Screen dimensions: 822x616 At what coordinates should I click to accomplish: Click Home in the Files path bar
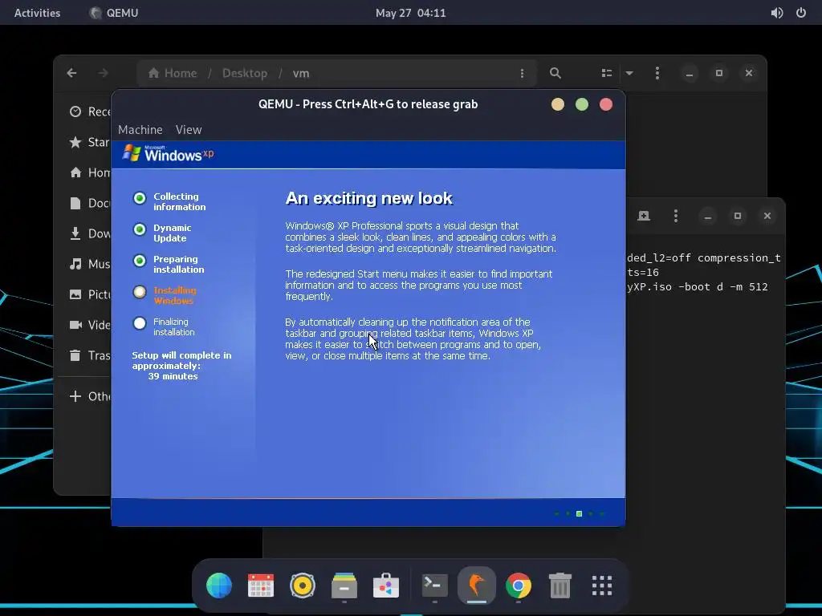click(173, 73)
